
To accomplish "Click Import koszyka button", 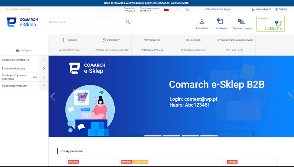I will pos(69,50).
